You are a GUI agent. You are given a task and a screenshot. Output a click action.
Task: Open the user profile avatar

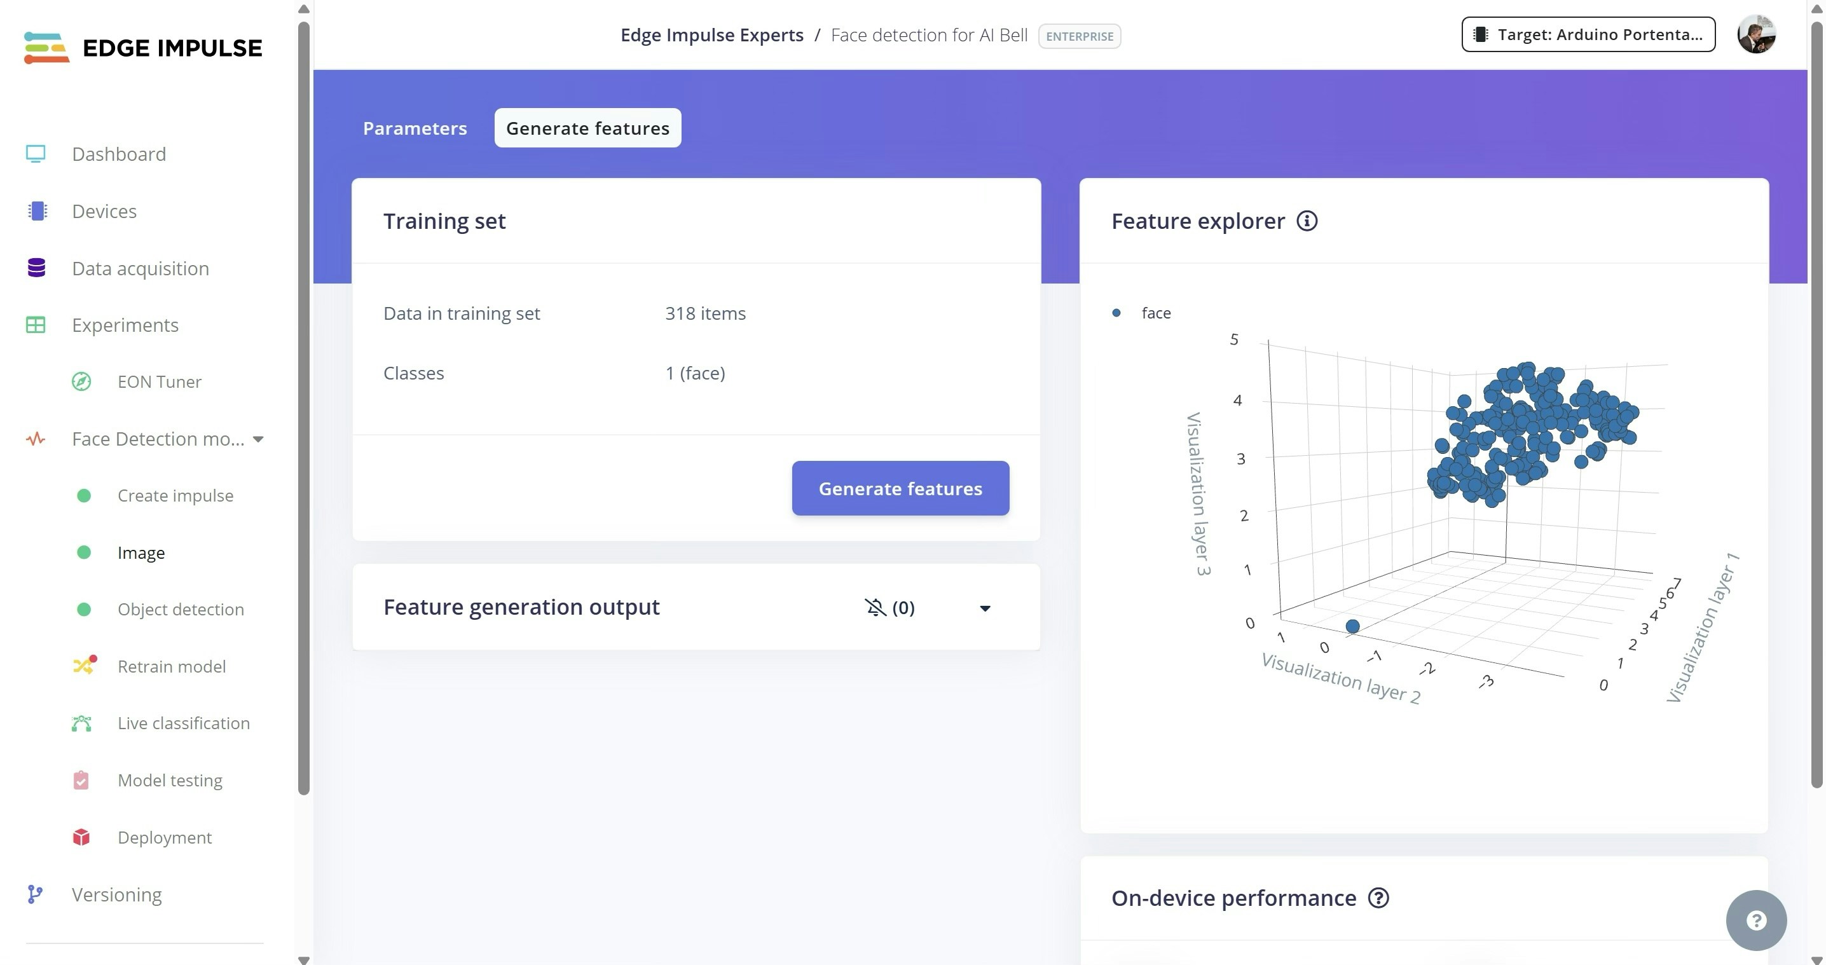(x=1756, y=35)
